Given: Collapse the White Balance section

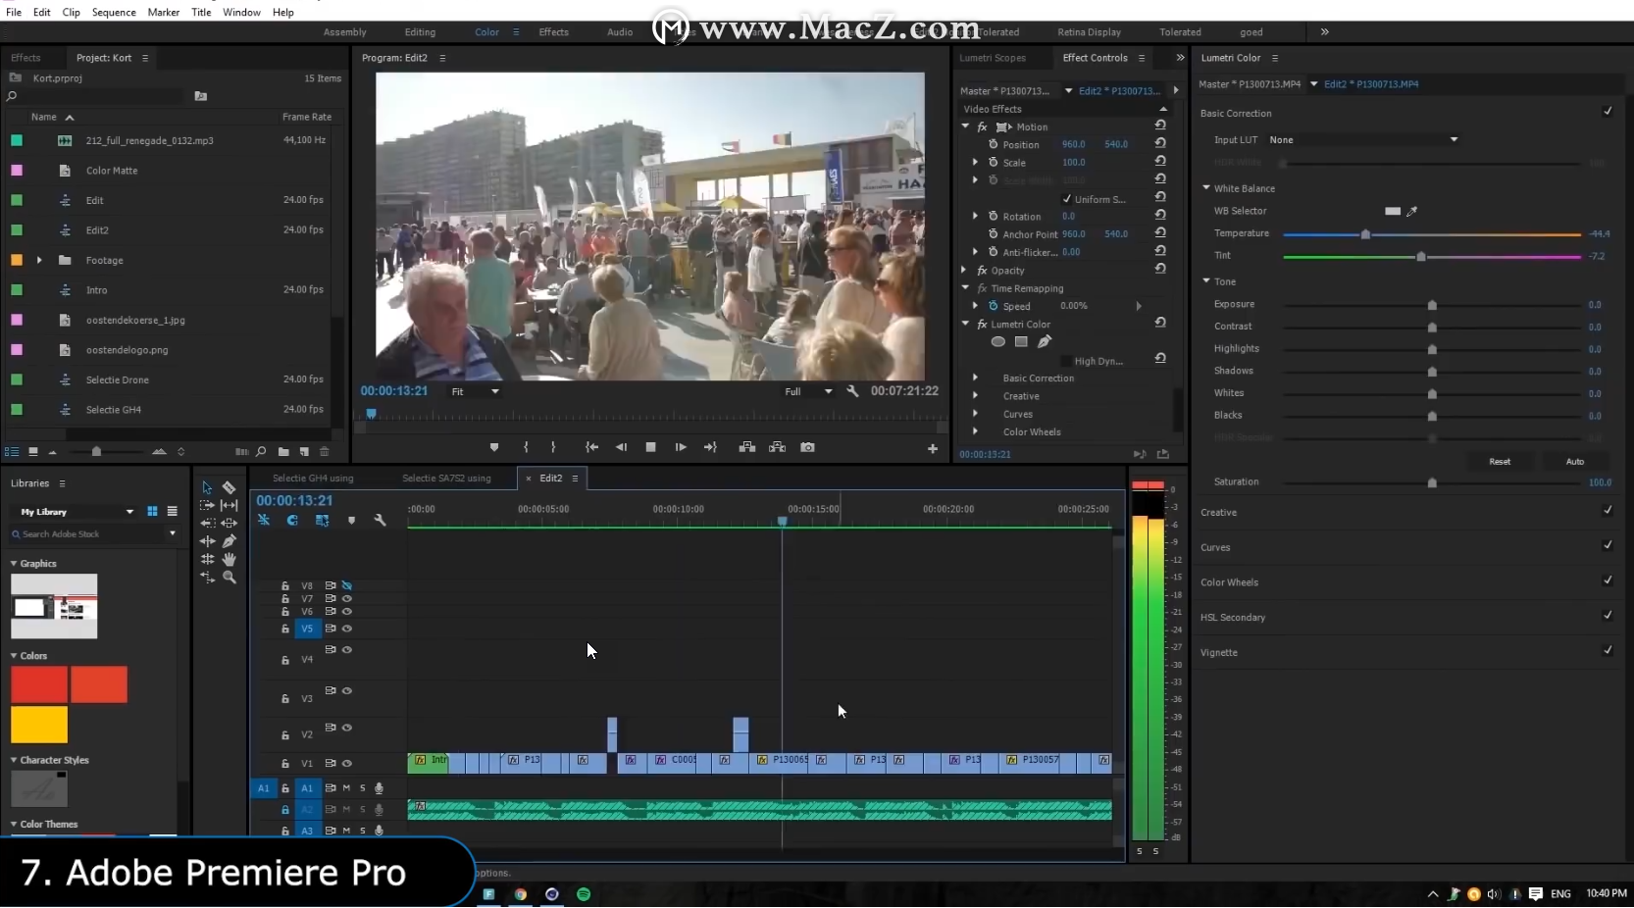Looking at the screenshot, I should [x=1206, y=187].
